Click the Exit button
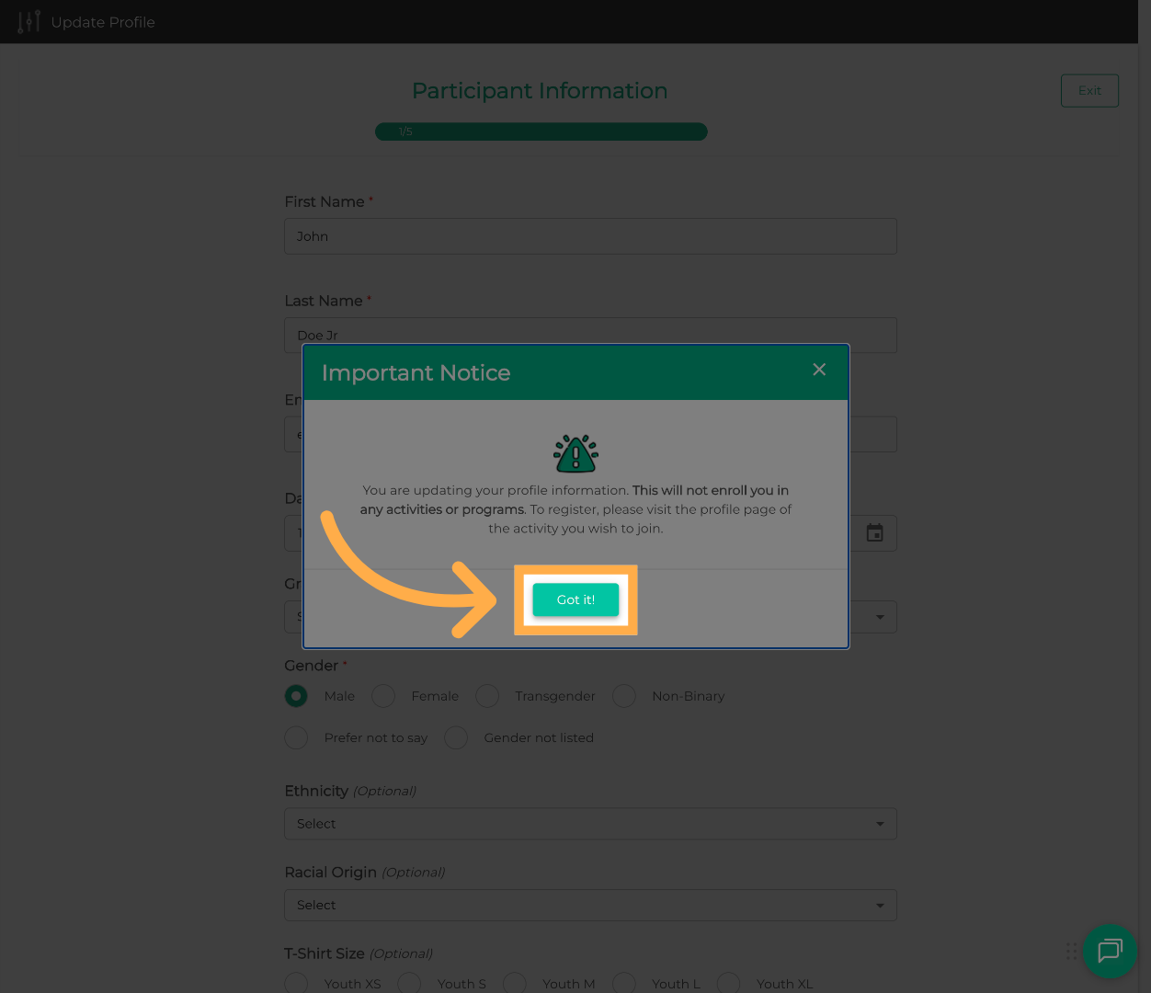Screen dimensions: 1151x993 (x=1089, y=90)
